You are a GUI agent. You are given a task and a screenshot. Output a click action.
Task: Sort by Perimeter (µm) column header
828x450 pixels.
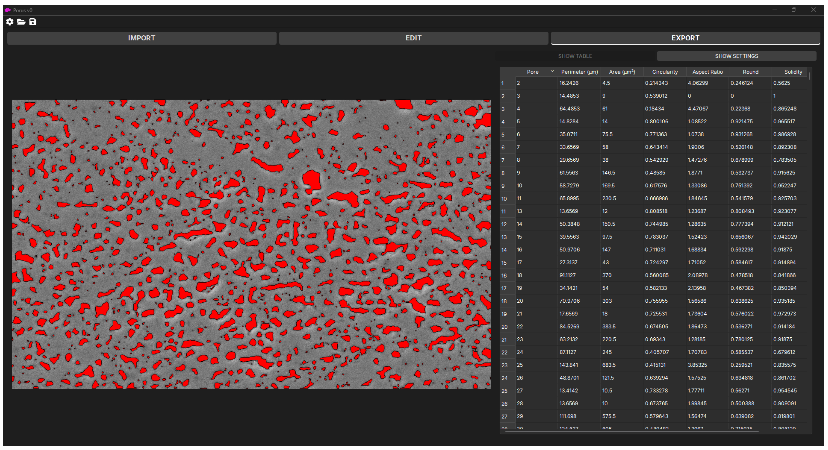[579, 72]
